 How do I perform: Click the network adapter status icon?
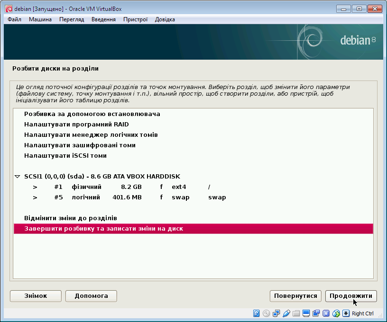click(x=276, y=313)
